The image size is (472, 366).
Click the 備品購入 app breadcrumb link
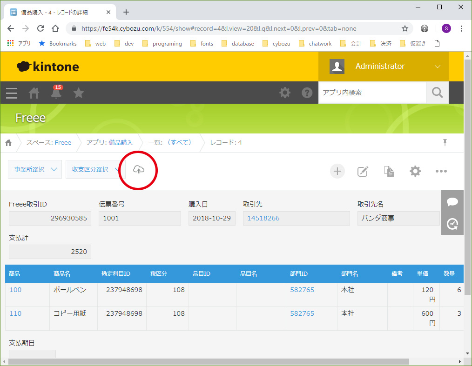click(121, 143)
